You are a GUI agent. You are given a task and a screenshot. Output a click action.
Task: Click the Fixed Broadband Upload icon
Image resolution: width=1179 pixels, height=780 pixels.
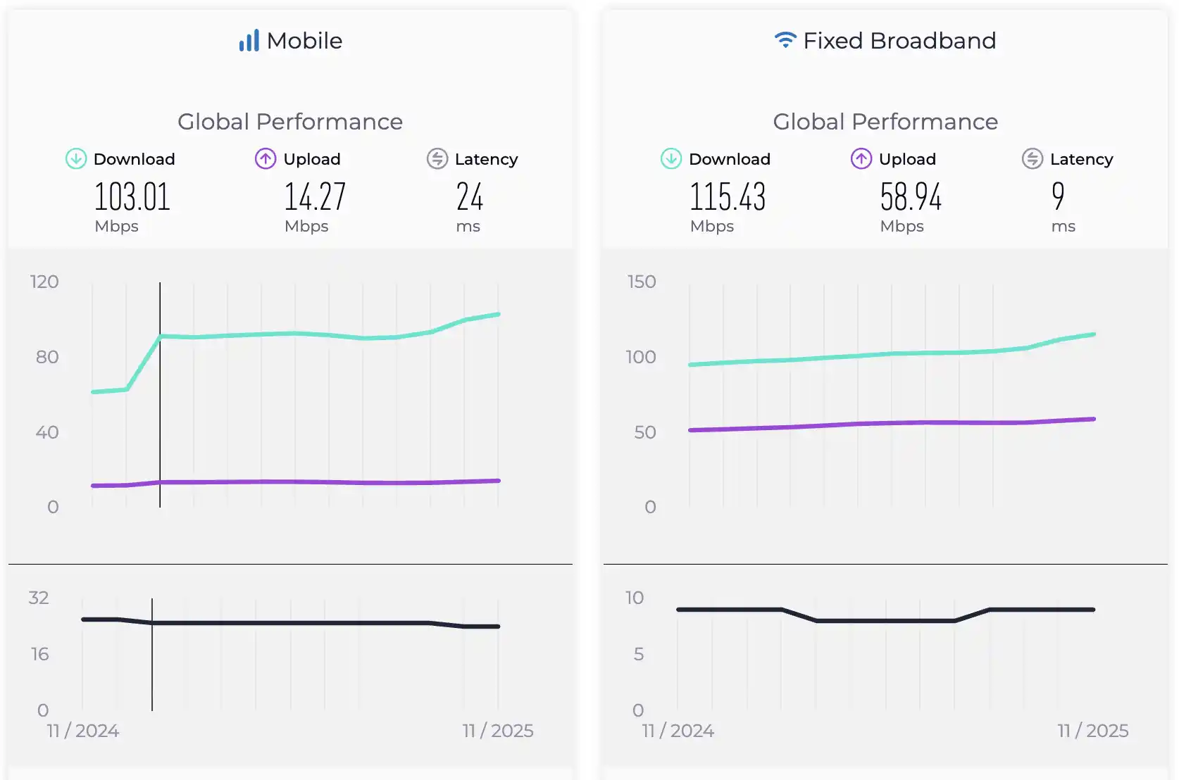point(861,159)
